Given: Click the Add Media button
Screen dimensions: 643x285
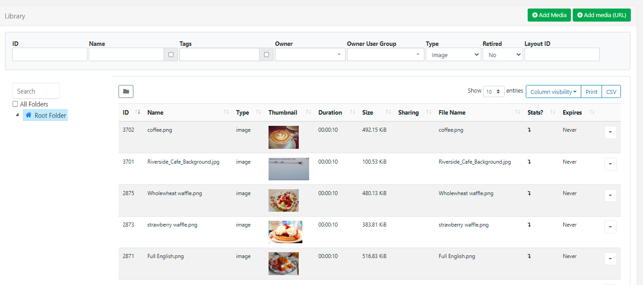Looking at the screenshot, I should (x=549, y=15).
